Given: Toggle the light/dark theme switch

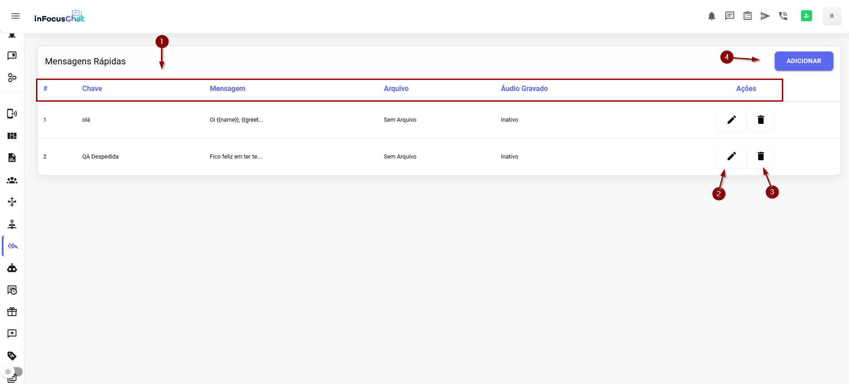Looking at the screenshot, I should (x=12, y=372).
